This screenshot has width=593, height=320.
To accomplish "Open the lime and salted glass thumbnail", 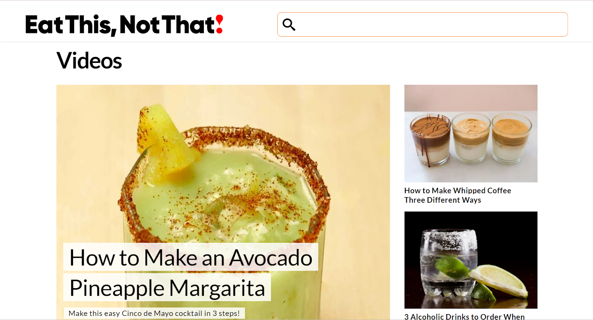I will click(471, 260).
